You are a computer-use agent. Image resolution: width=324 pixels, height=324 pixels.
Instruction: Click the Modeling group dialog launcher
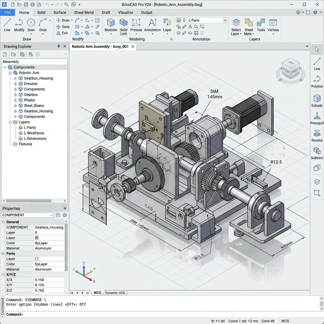[x=171, y=39]
